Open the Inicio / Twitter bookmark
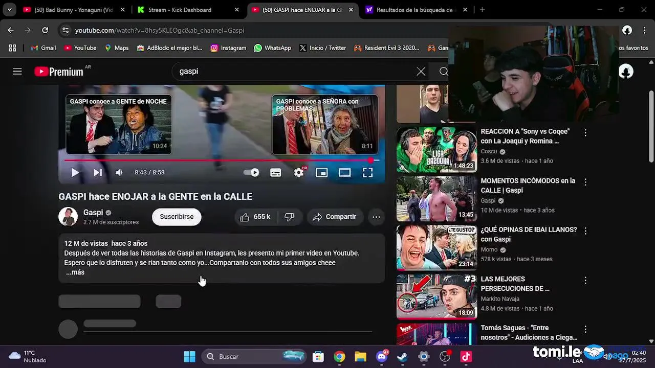655x368 pixels. pyautogui.click(x=323, y=48)
